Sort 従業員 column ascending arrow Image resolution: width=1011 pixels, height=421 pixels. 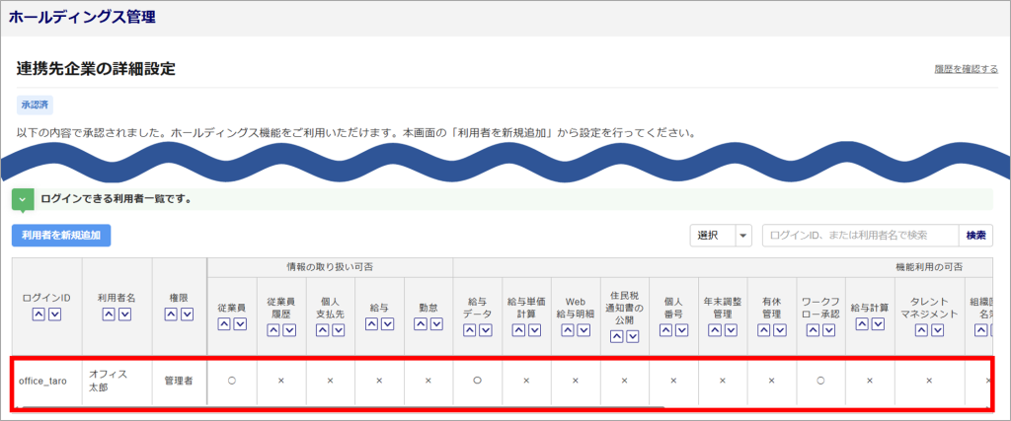point(224,324)
